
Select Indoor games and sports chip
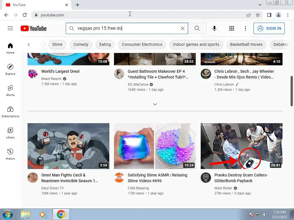point(196,44)
